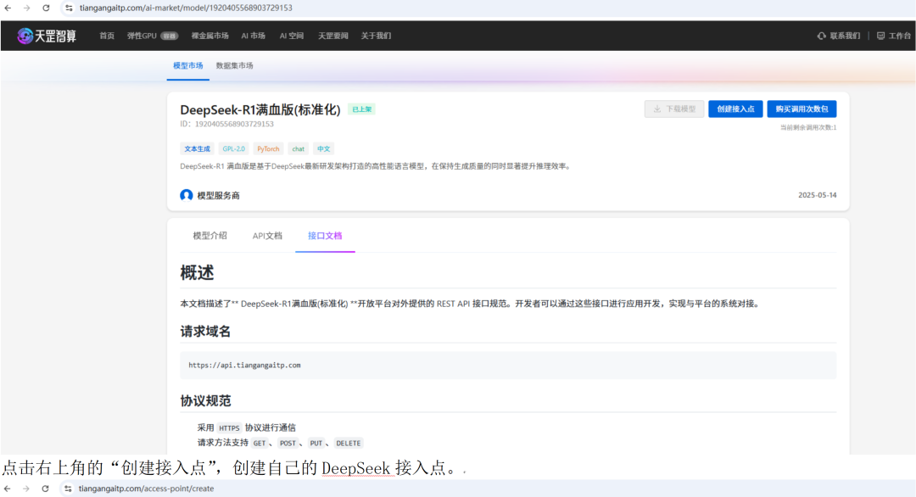Click the 请求域名 heading

coord(205,332)
